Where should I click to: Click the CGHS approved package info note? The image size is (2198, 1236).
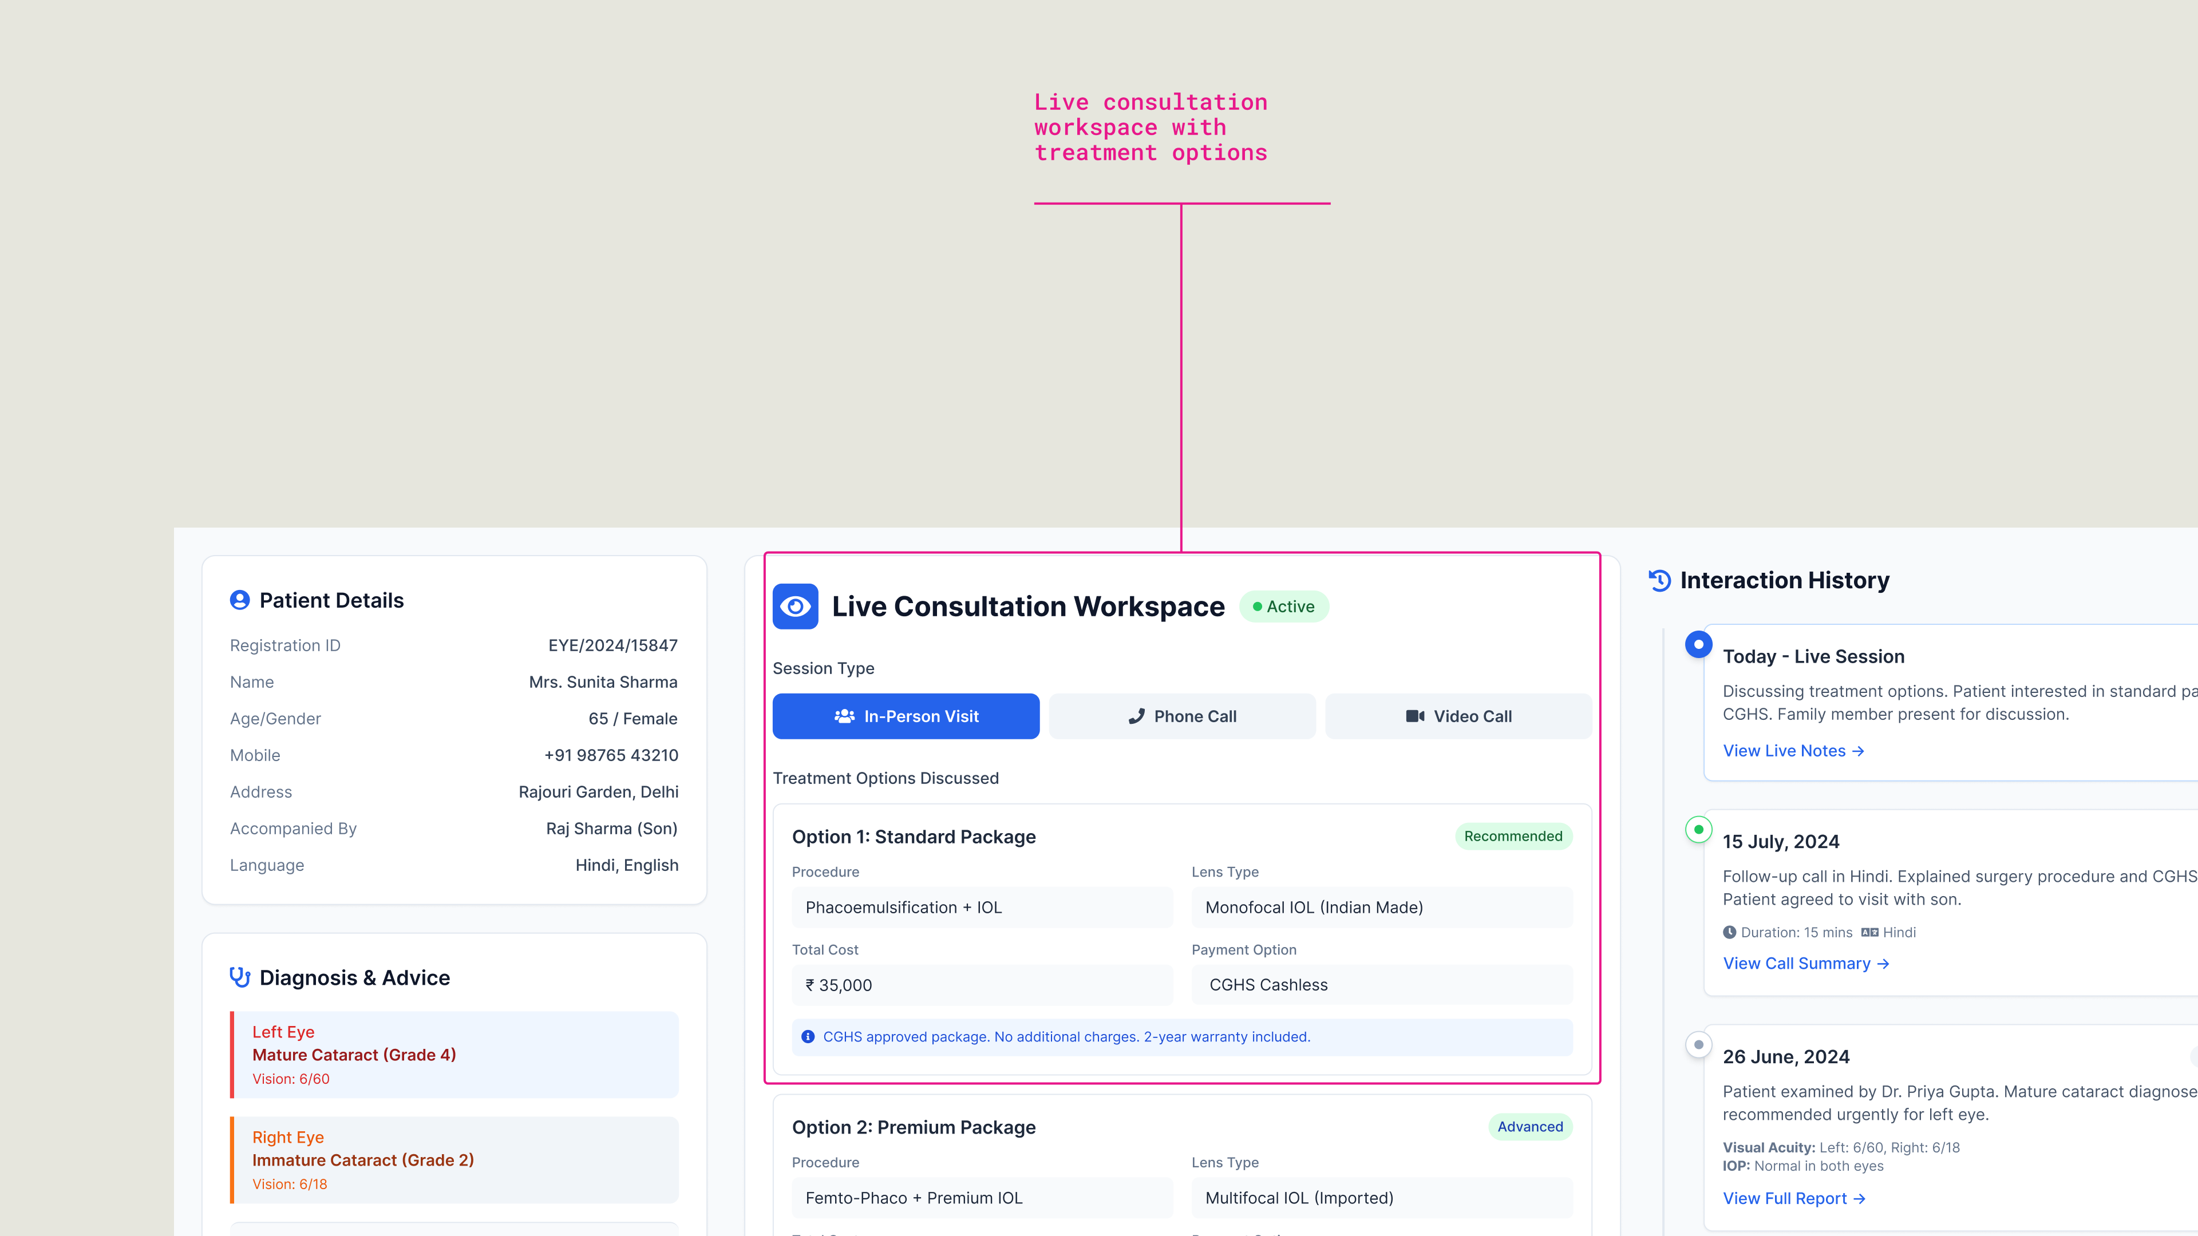coord(1183,1037)
